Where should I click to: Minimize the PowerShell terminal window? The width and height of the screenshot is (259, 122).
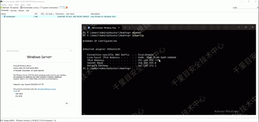point(239,27)
